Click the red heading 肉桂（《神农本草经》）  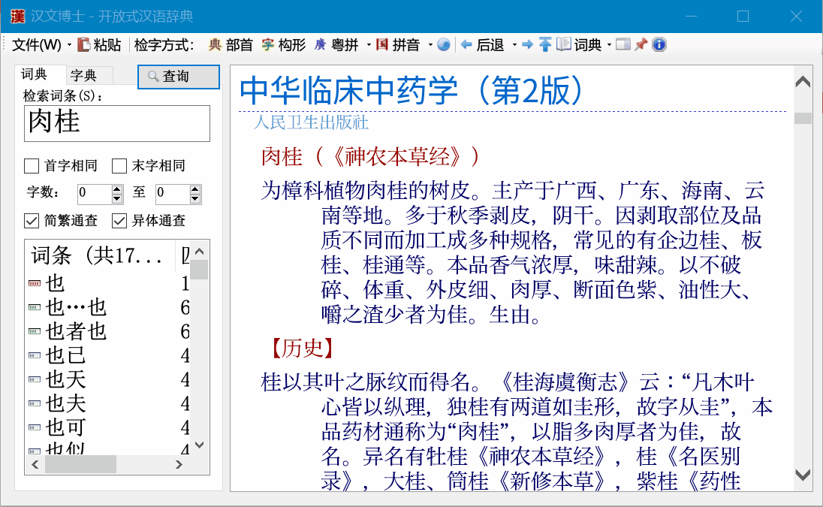370,157
